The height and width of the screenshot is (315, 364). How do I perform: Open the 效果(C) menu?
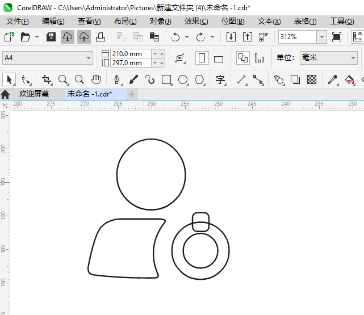(196, 21)
